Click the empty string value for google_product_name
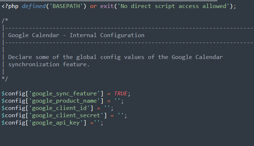 (x=118, y=100)
